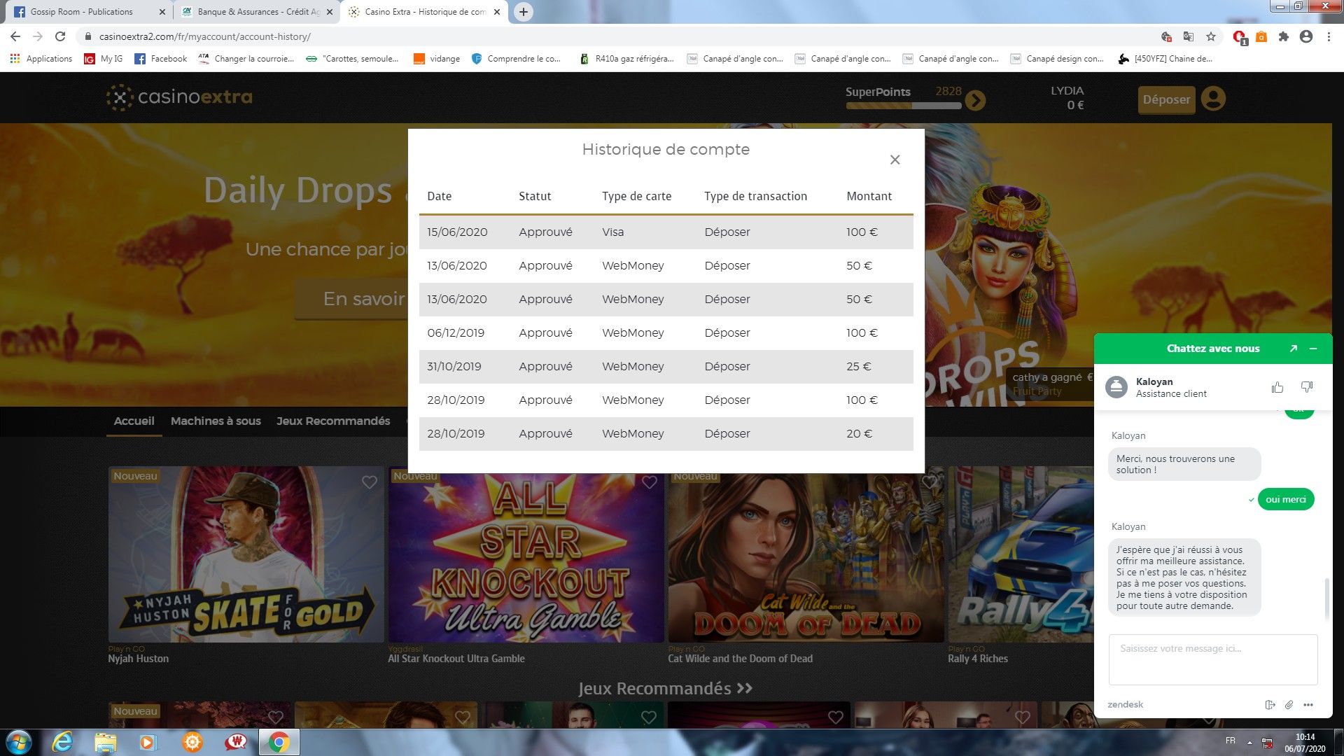Open Rally 4 Riches game thumbnail

tap(1021, 554)
